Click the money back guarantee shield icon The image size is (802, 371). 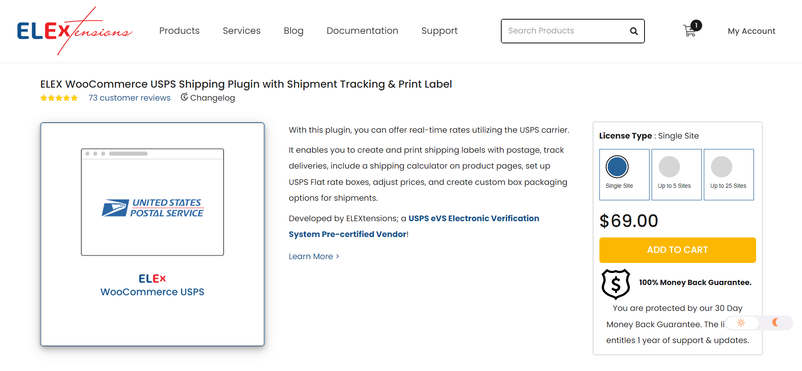coord(616,284)
